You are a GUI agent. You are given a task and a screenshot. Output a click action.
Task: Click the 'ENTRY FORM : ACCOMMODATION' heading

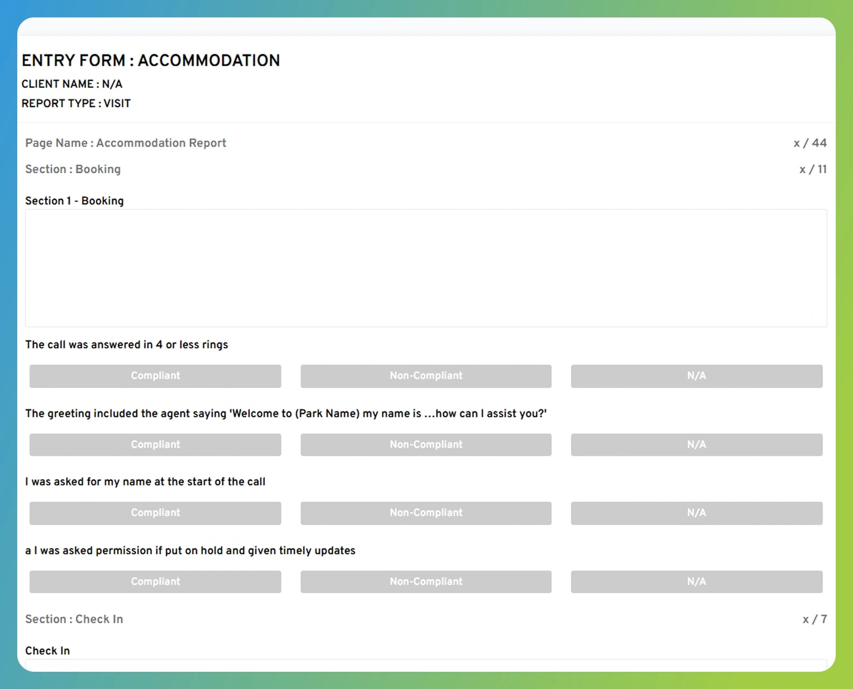click(x=151, y=60)
